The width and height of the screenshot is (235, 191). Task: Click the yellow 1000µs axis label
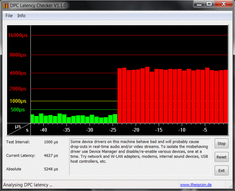(x=18, y=101)
